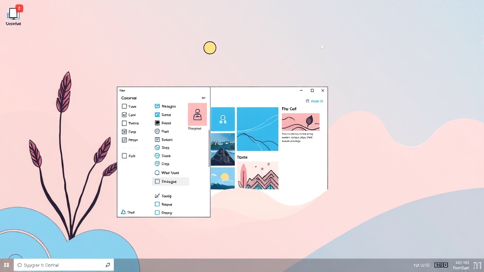Image resolution: width=484 pixels, height=272 pixels.
Task: Open the snowy mountain photo thumbnail
Action: point(223,149)
